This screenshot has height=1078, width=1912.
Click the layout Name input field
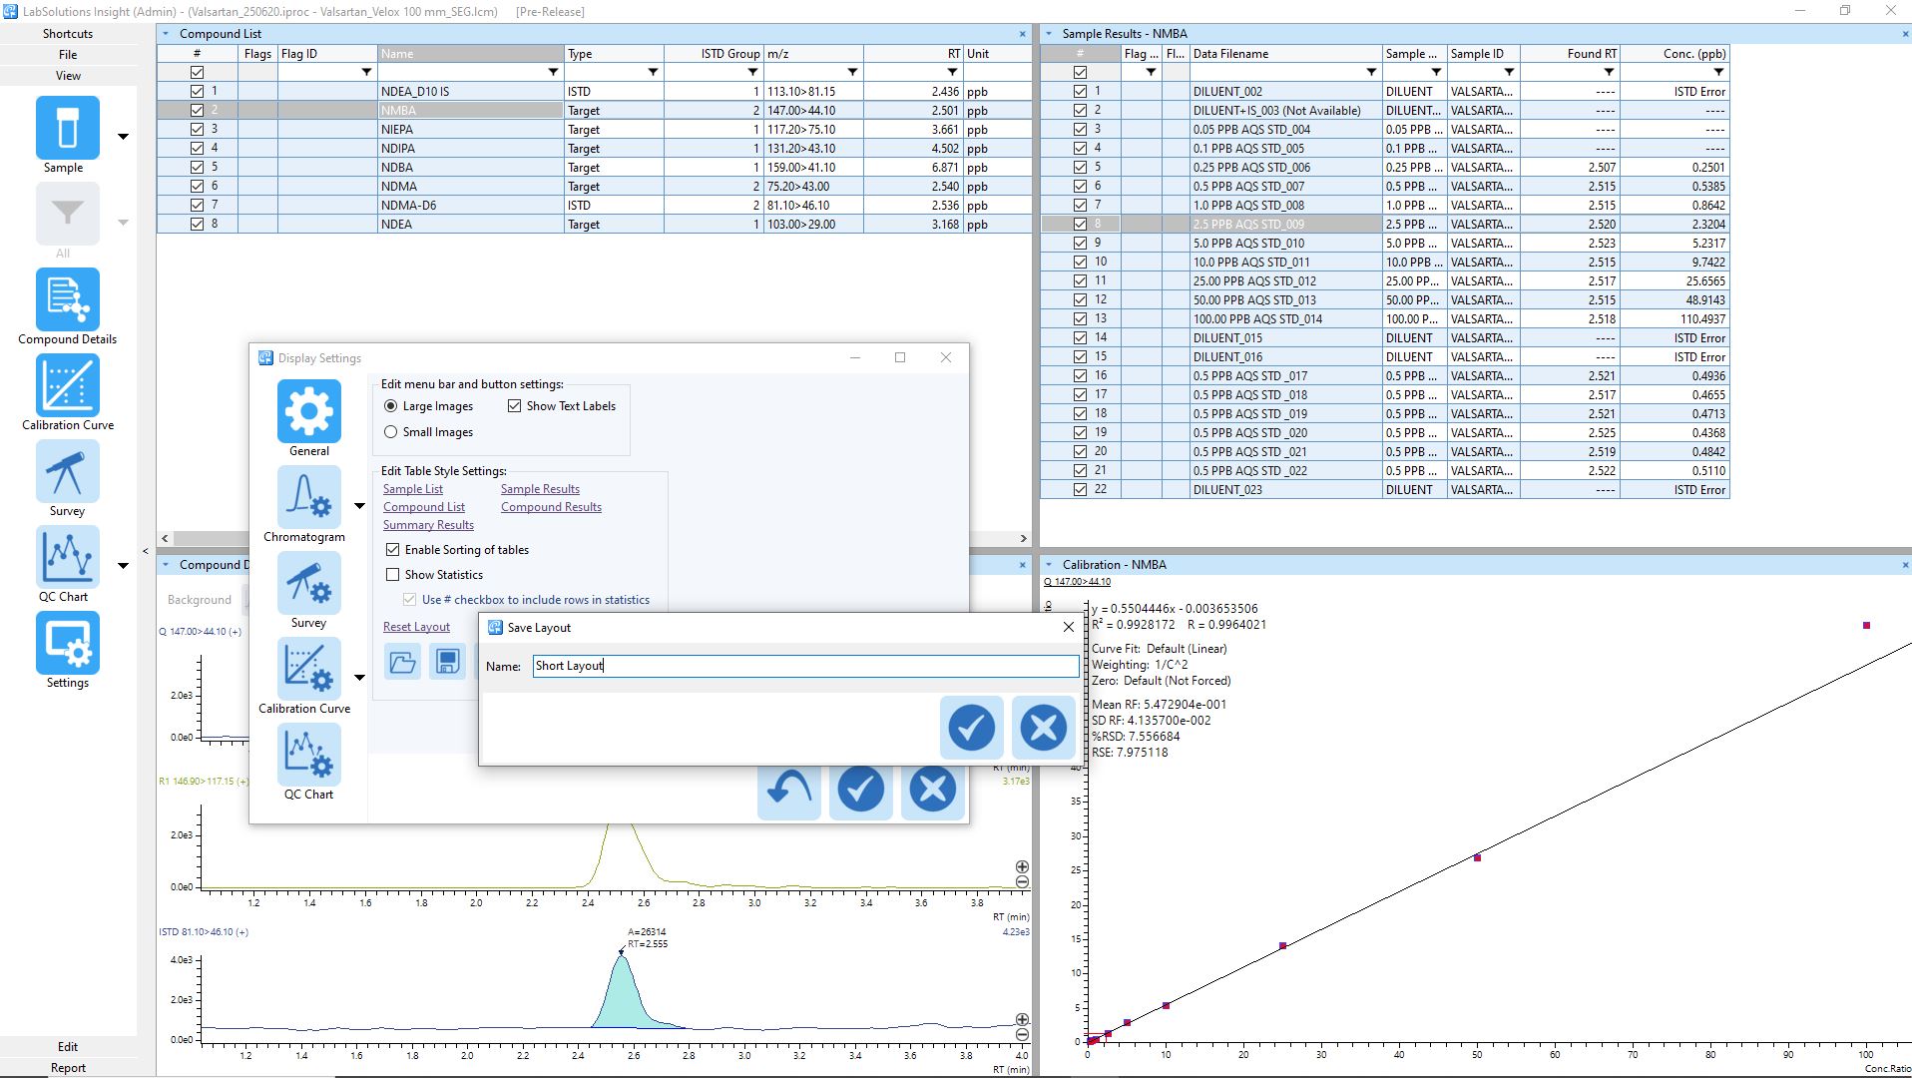[x=805, y=666]
